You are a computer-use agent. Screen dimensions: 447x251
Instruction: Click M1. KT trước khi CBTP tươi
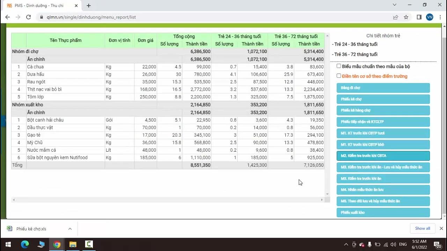click(x=383, y=133)
